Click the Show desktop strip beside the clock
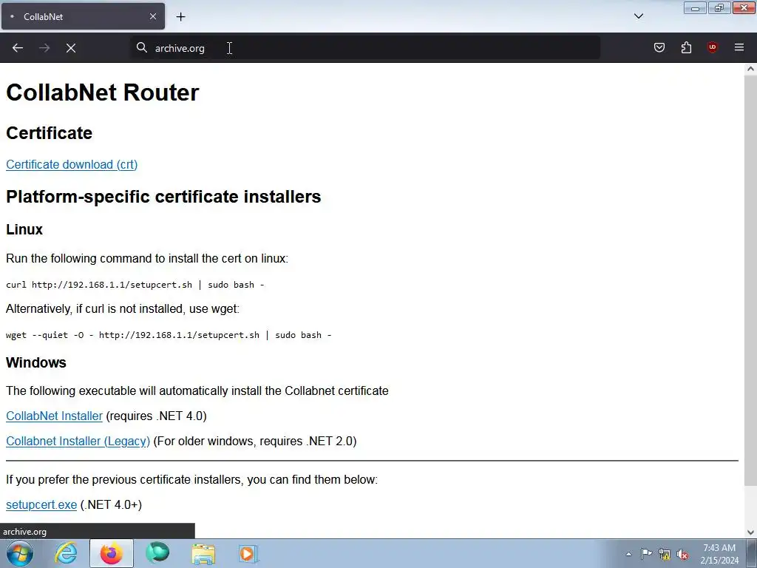This screenshot has height=568, width=757. (751, 553)
